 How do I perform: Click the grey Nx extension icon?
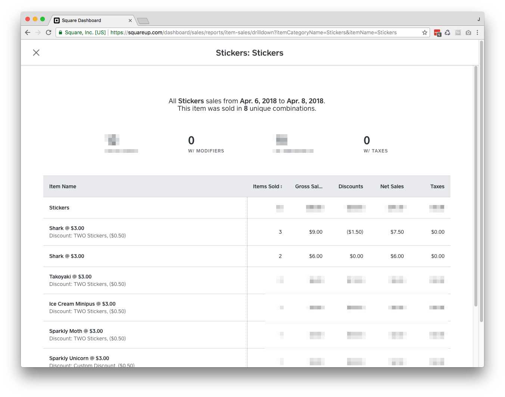(x=458, y=32)
